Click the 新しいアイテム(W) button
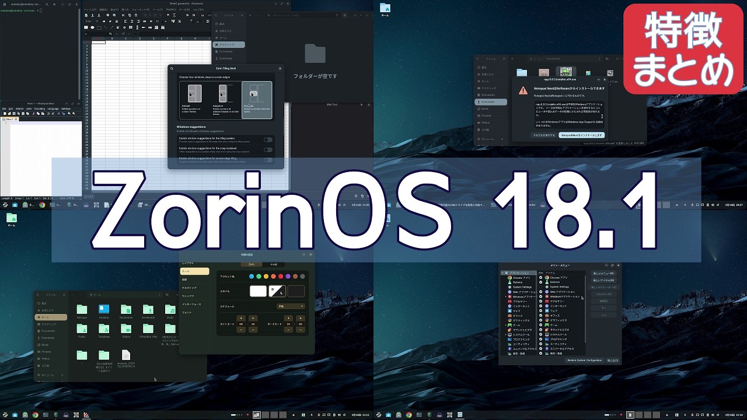Image resolution: width=747 pixels, height=420 pixels. [603, 280]
